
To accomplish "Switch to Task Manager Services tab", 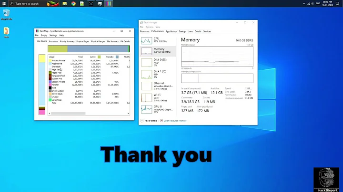I will (x=207, y=31).
